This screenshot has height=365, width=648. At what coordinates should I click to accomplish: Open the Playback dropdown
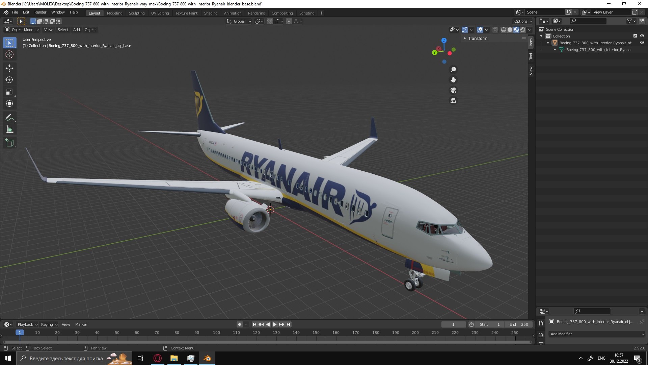(x=27, y=324)
